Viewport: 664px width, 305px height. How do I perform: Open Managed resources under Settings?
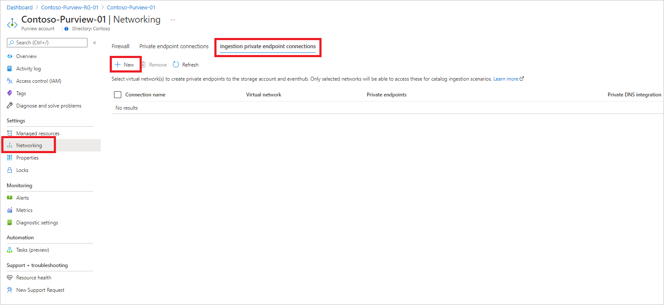click(x=38, y=133)
